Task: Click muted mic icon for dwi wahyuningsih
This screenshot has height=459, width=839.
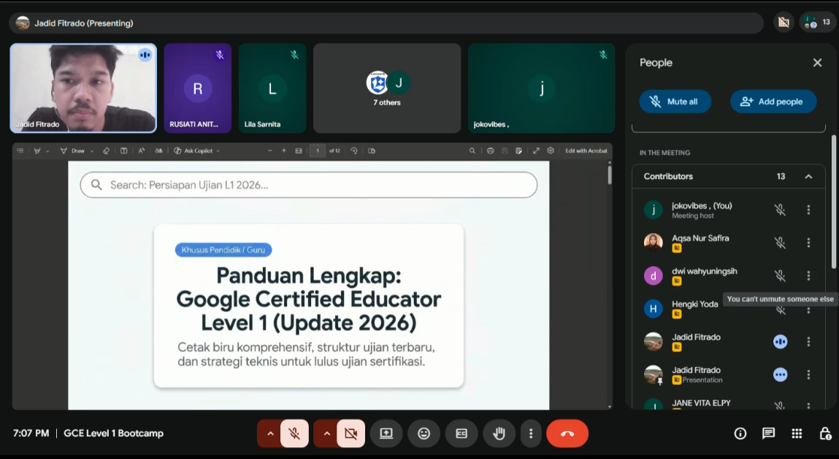Action: click(780, 276)
